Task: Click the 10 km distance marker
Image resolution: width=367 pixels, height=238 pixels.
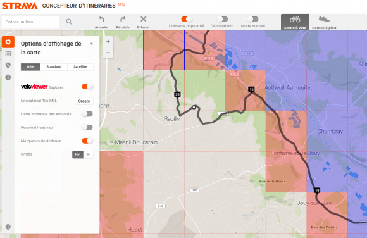Action: 317,191
